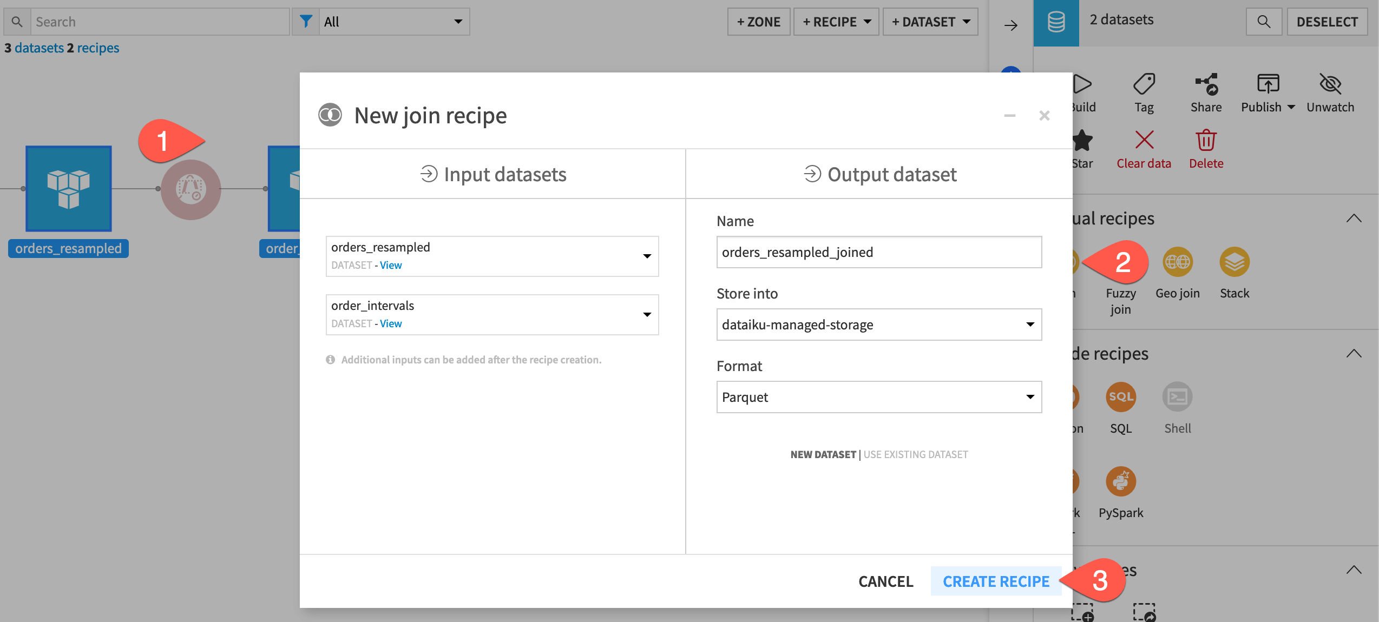Click CREATE RECIPE to confirm the join
This screenshot has width=1379, height=622.
[995, 581]
